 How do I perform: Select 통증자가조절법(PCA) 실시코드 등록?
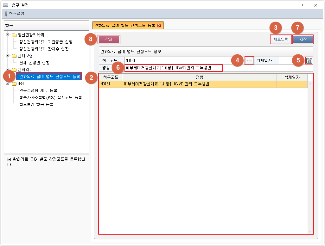pos(50,98)
